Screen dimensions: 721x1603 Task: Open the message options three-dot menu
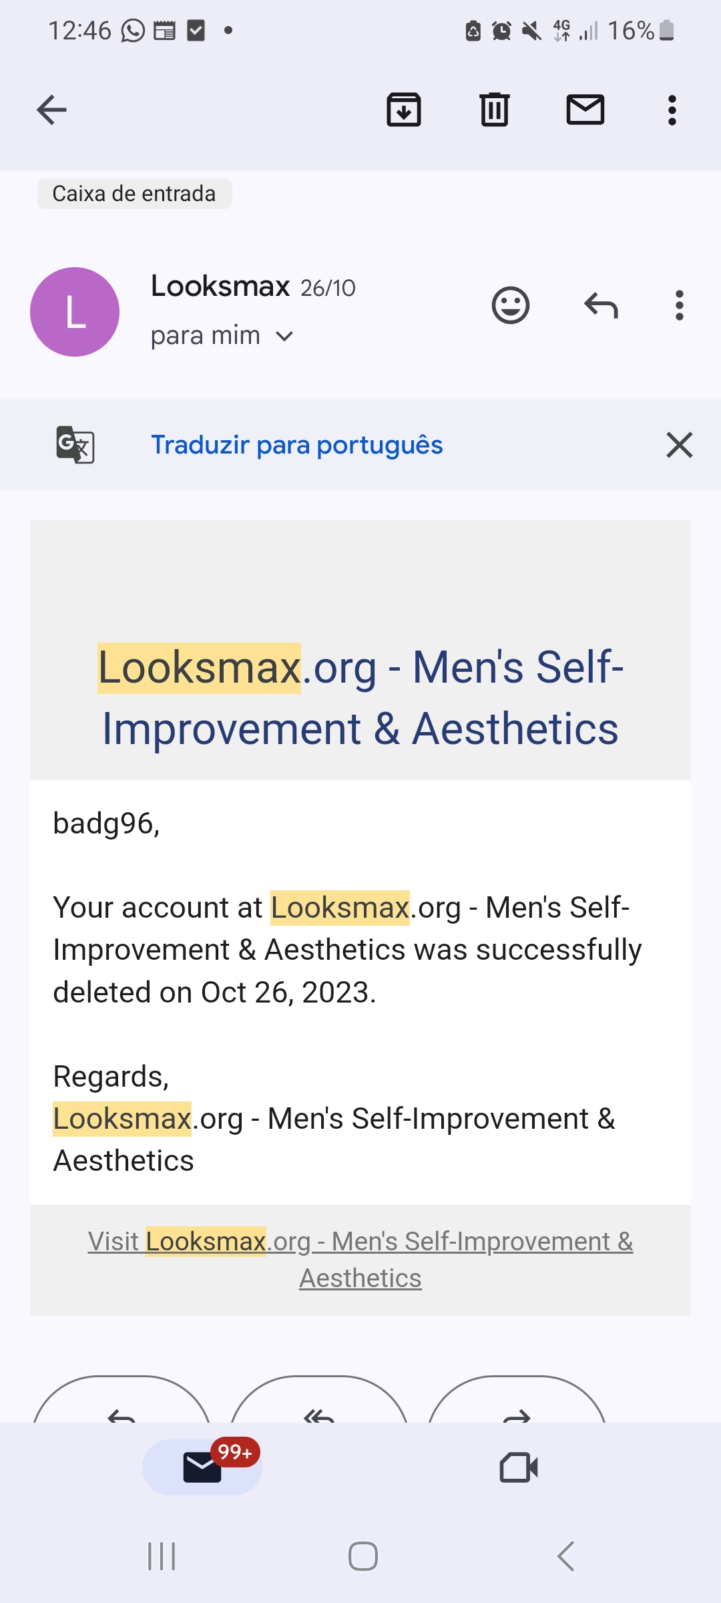pyautogui.click(x=680, y=306)
